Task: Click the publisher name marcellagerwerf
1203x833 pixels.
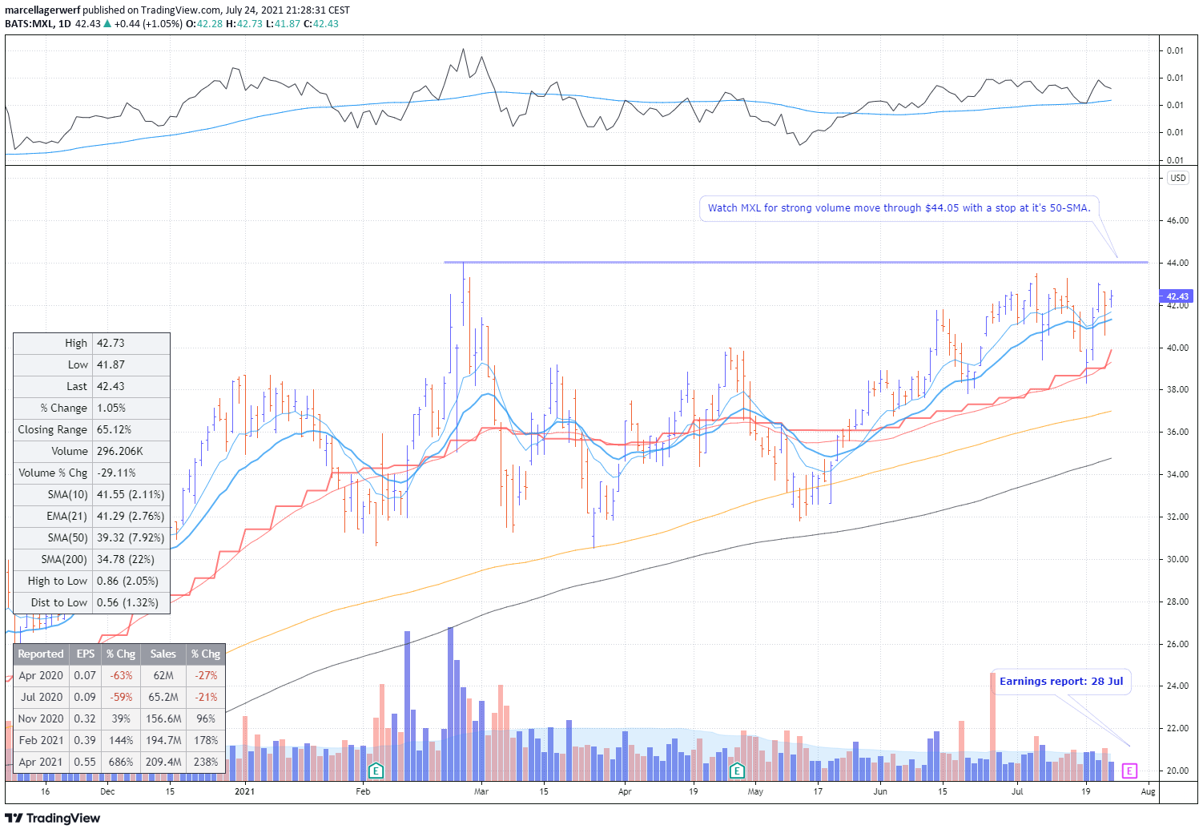Action: [x=42, y=10]
